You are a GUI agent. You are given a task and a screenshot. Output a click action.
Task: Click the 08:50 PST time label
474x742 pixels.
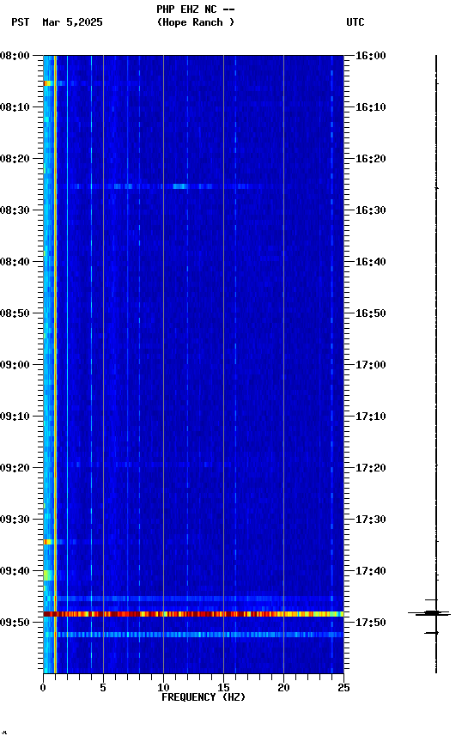15,313
